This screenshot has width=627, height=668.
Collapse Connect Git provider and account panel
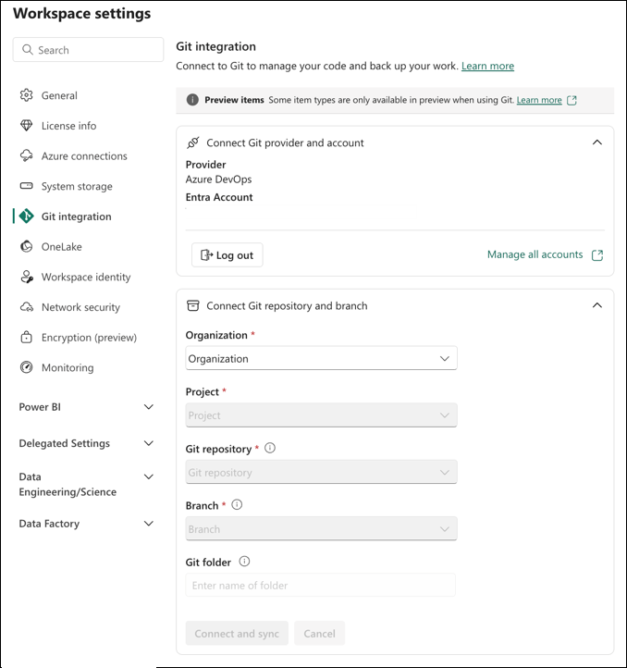(x=597, y=142)
